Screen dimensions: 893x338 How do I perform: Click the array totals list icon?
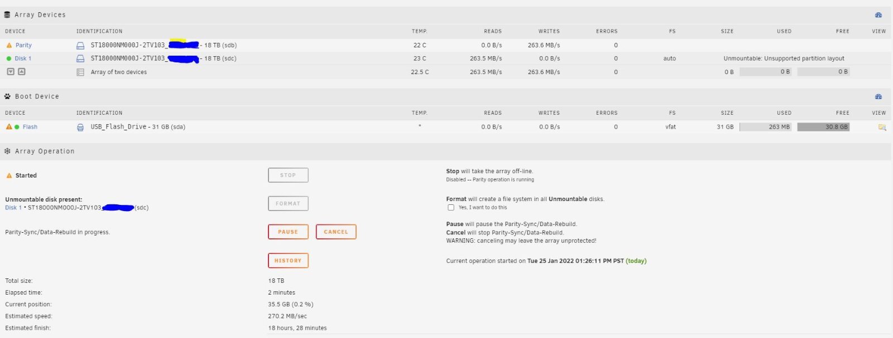click(80, 72)
